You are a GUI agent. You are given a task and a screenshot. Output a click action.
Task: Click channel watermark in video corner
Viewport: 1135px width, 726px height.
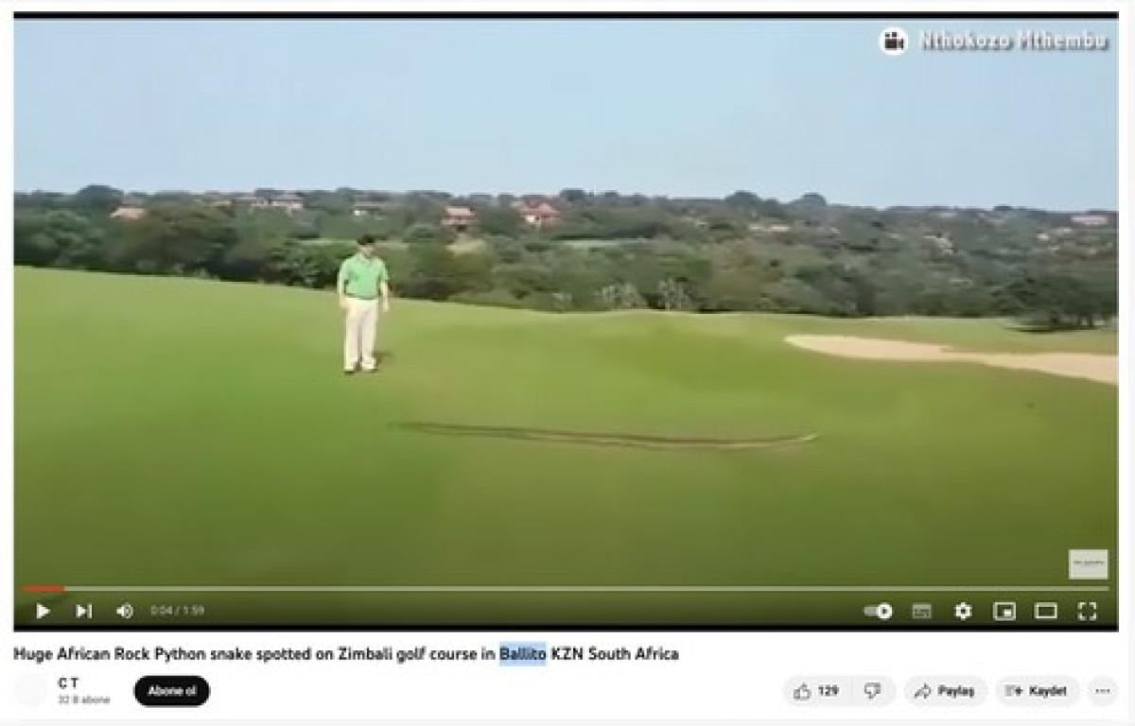[x=1089, y=564]
